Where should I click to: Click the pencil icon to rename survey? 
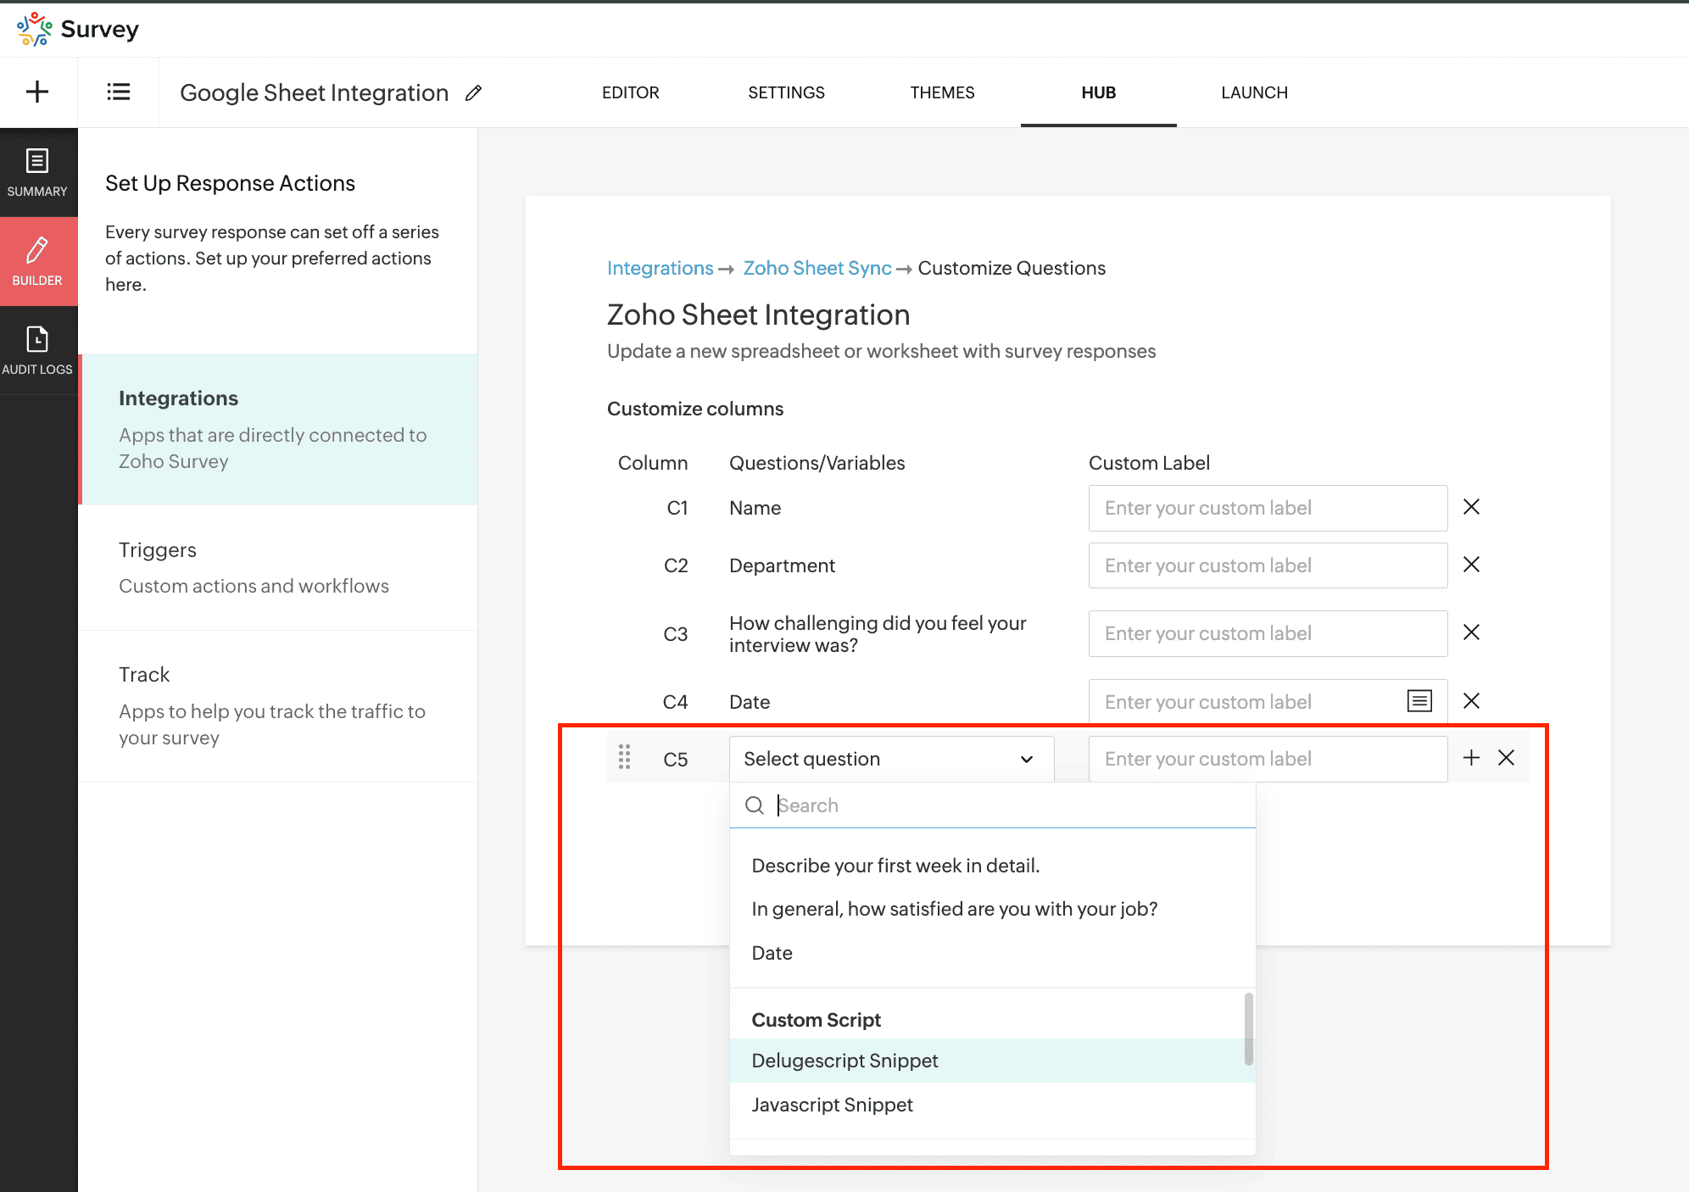[474, 93]
